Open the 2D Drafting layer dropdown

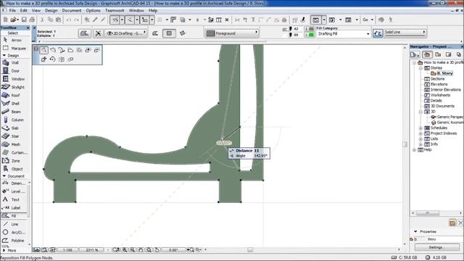(126, 33)
